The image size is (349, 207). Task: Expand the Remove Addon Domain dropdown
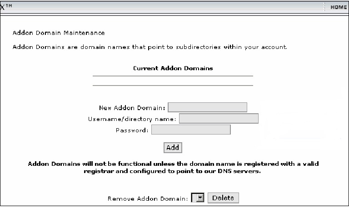[198, 197]
